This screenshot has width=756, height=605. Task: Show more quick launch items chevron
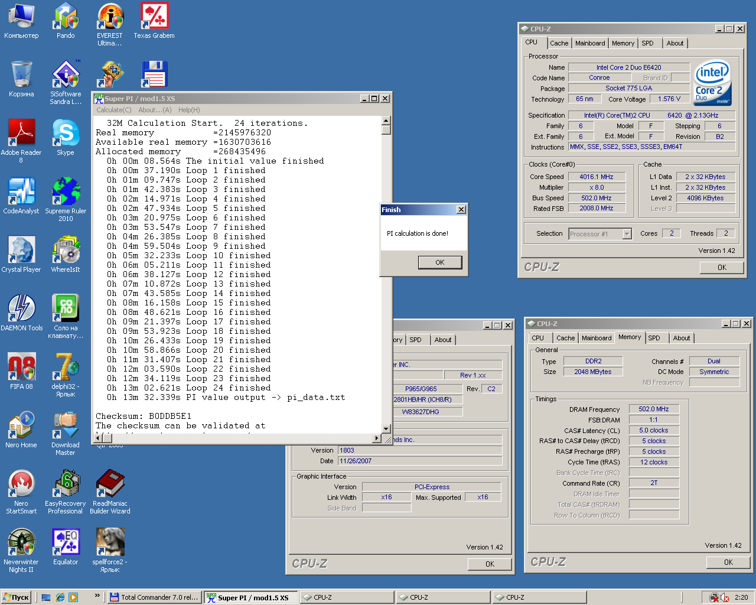pyautogui.click(x=97, y=596)
